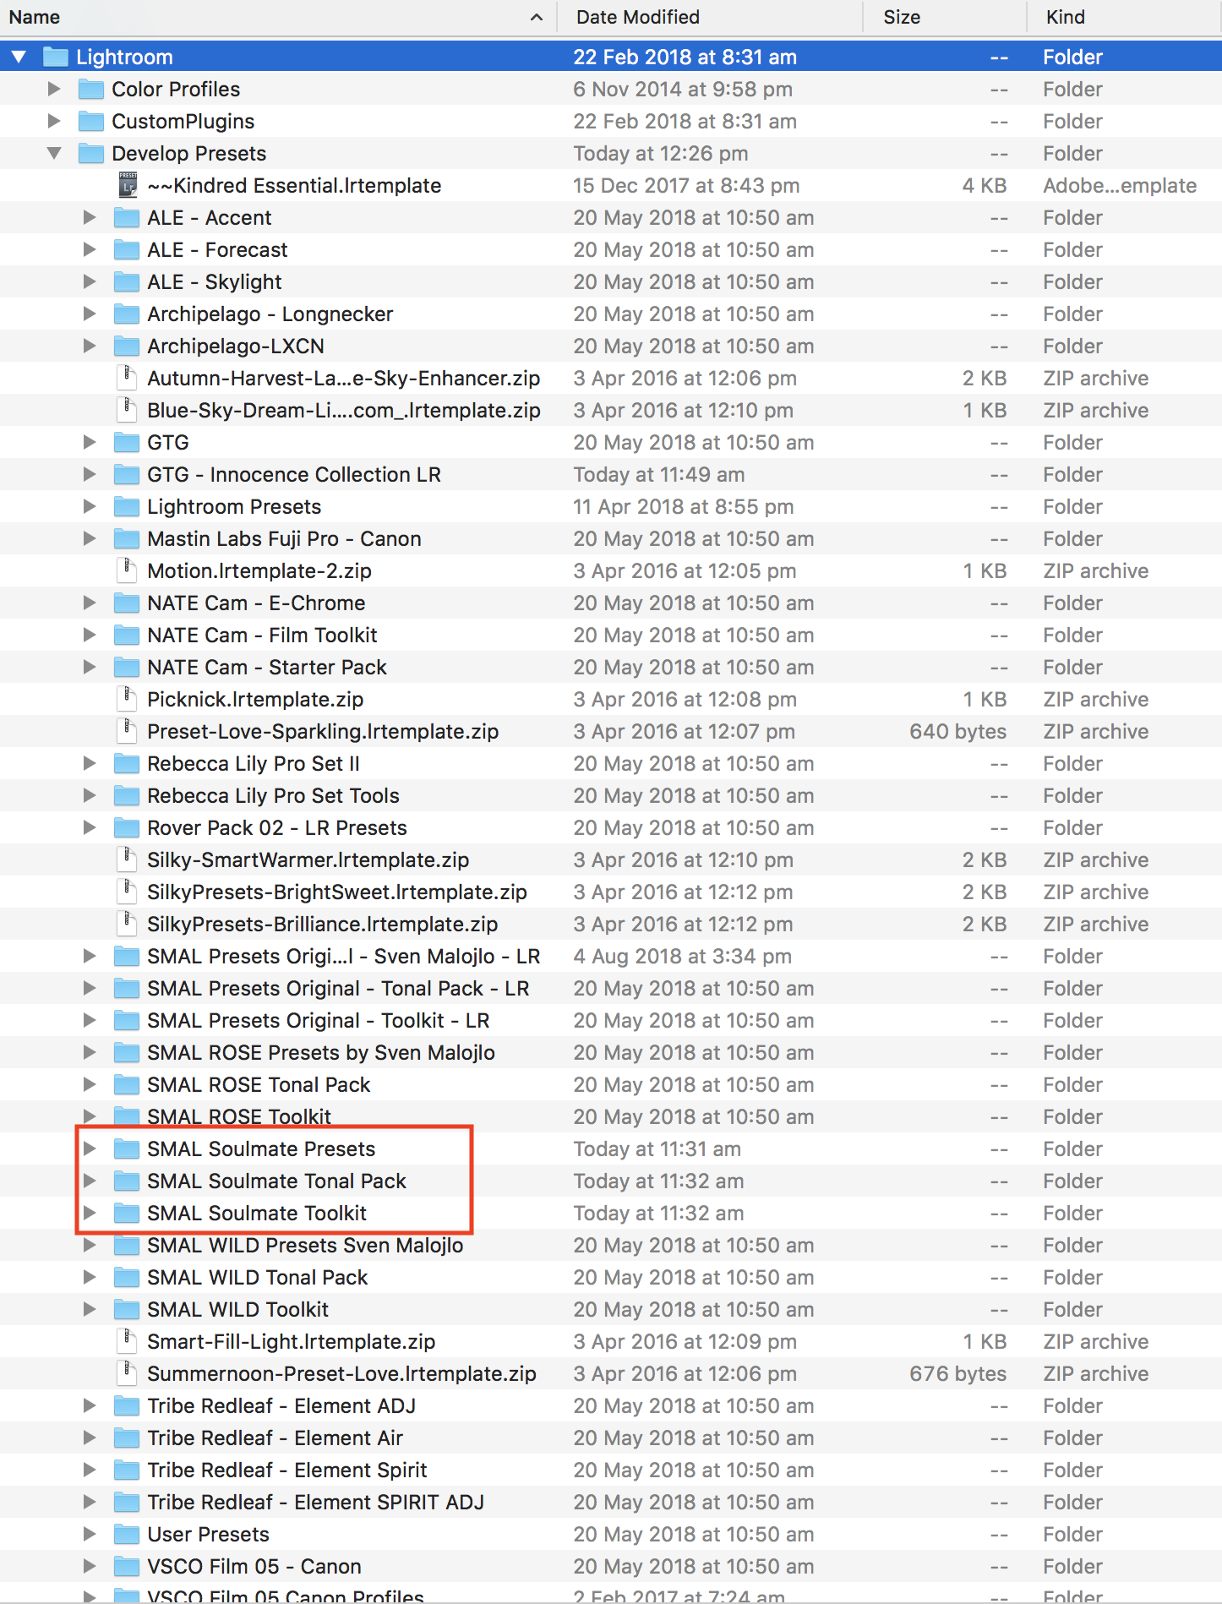Viewport: 1222px width, 1604px height.
Task: Expand the ALE - Accent folder triangle
Action: click(x=90, y=217)
